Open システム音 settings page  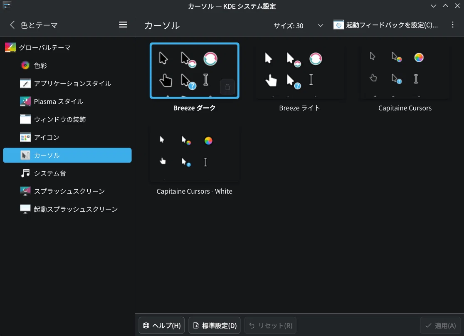67,173
